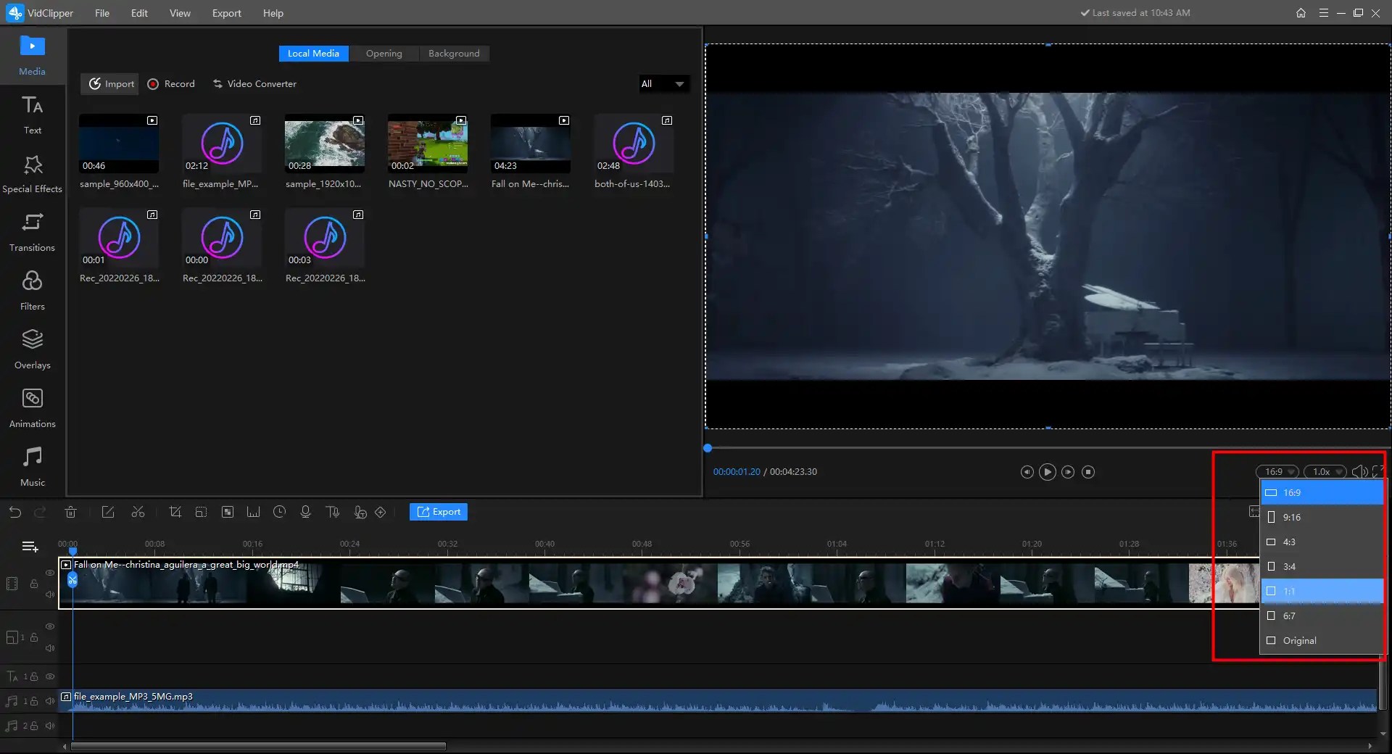
Task: Mute audio track 1 containing file_example_MP3_5MG.mp3
Action: click(50, 700)
